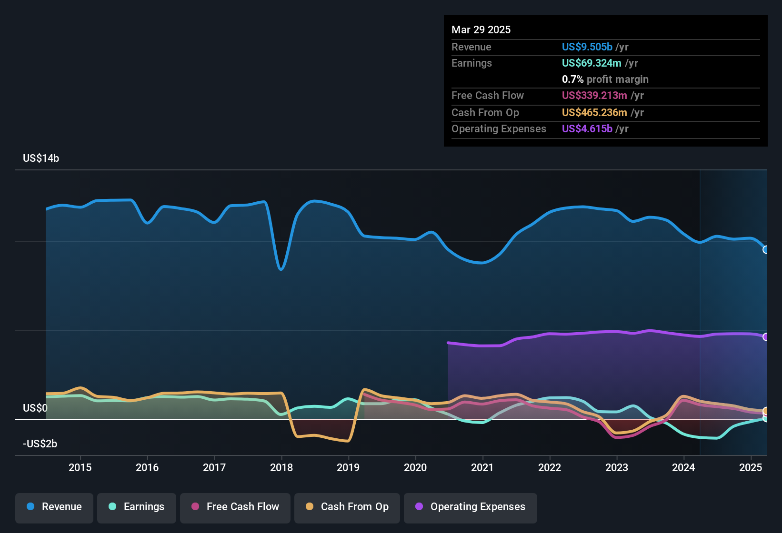
Task: Toggle the Earnings legend button
Action: tap(137, 507)
